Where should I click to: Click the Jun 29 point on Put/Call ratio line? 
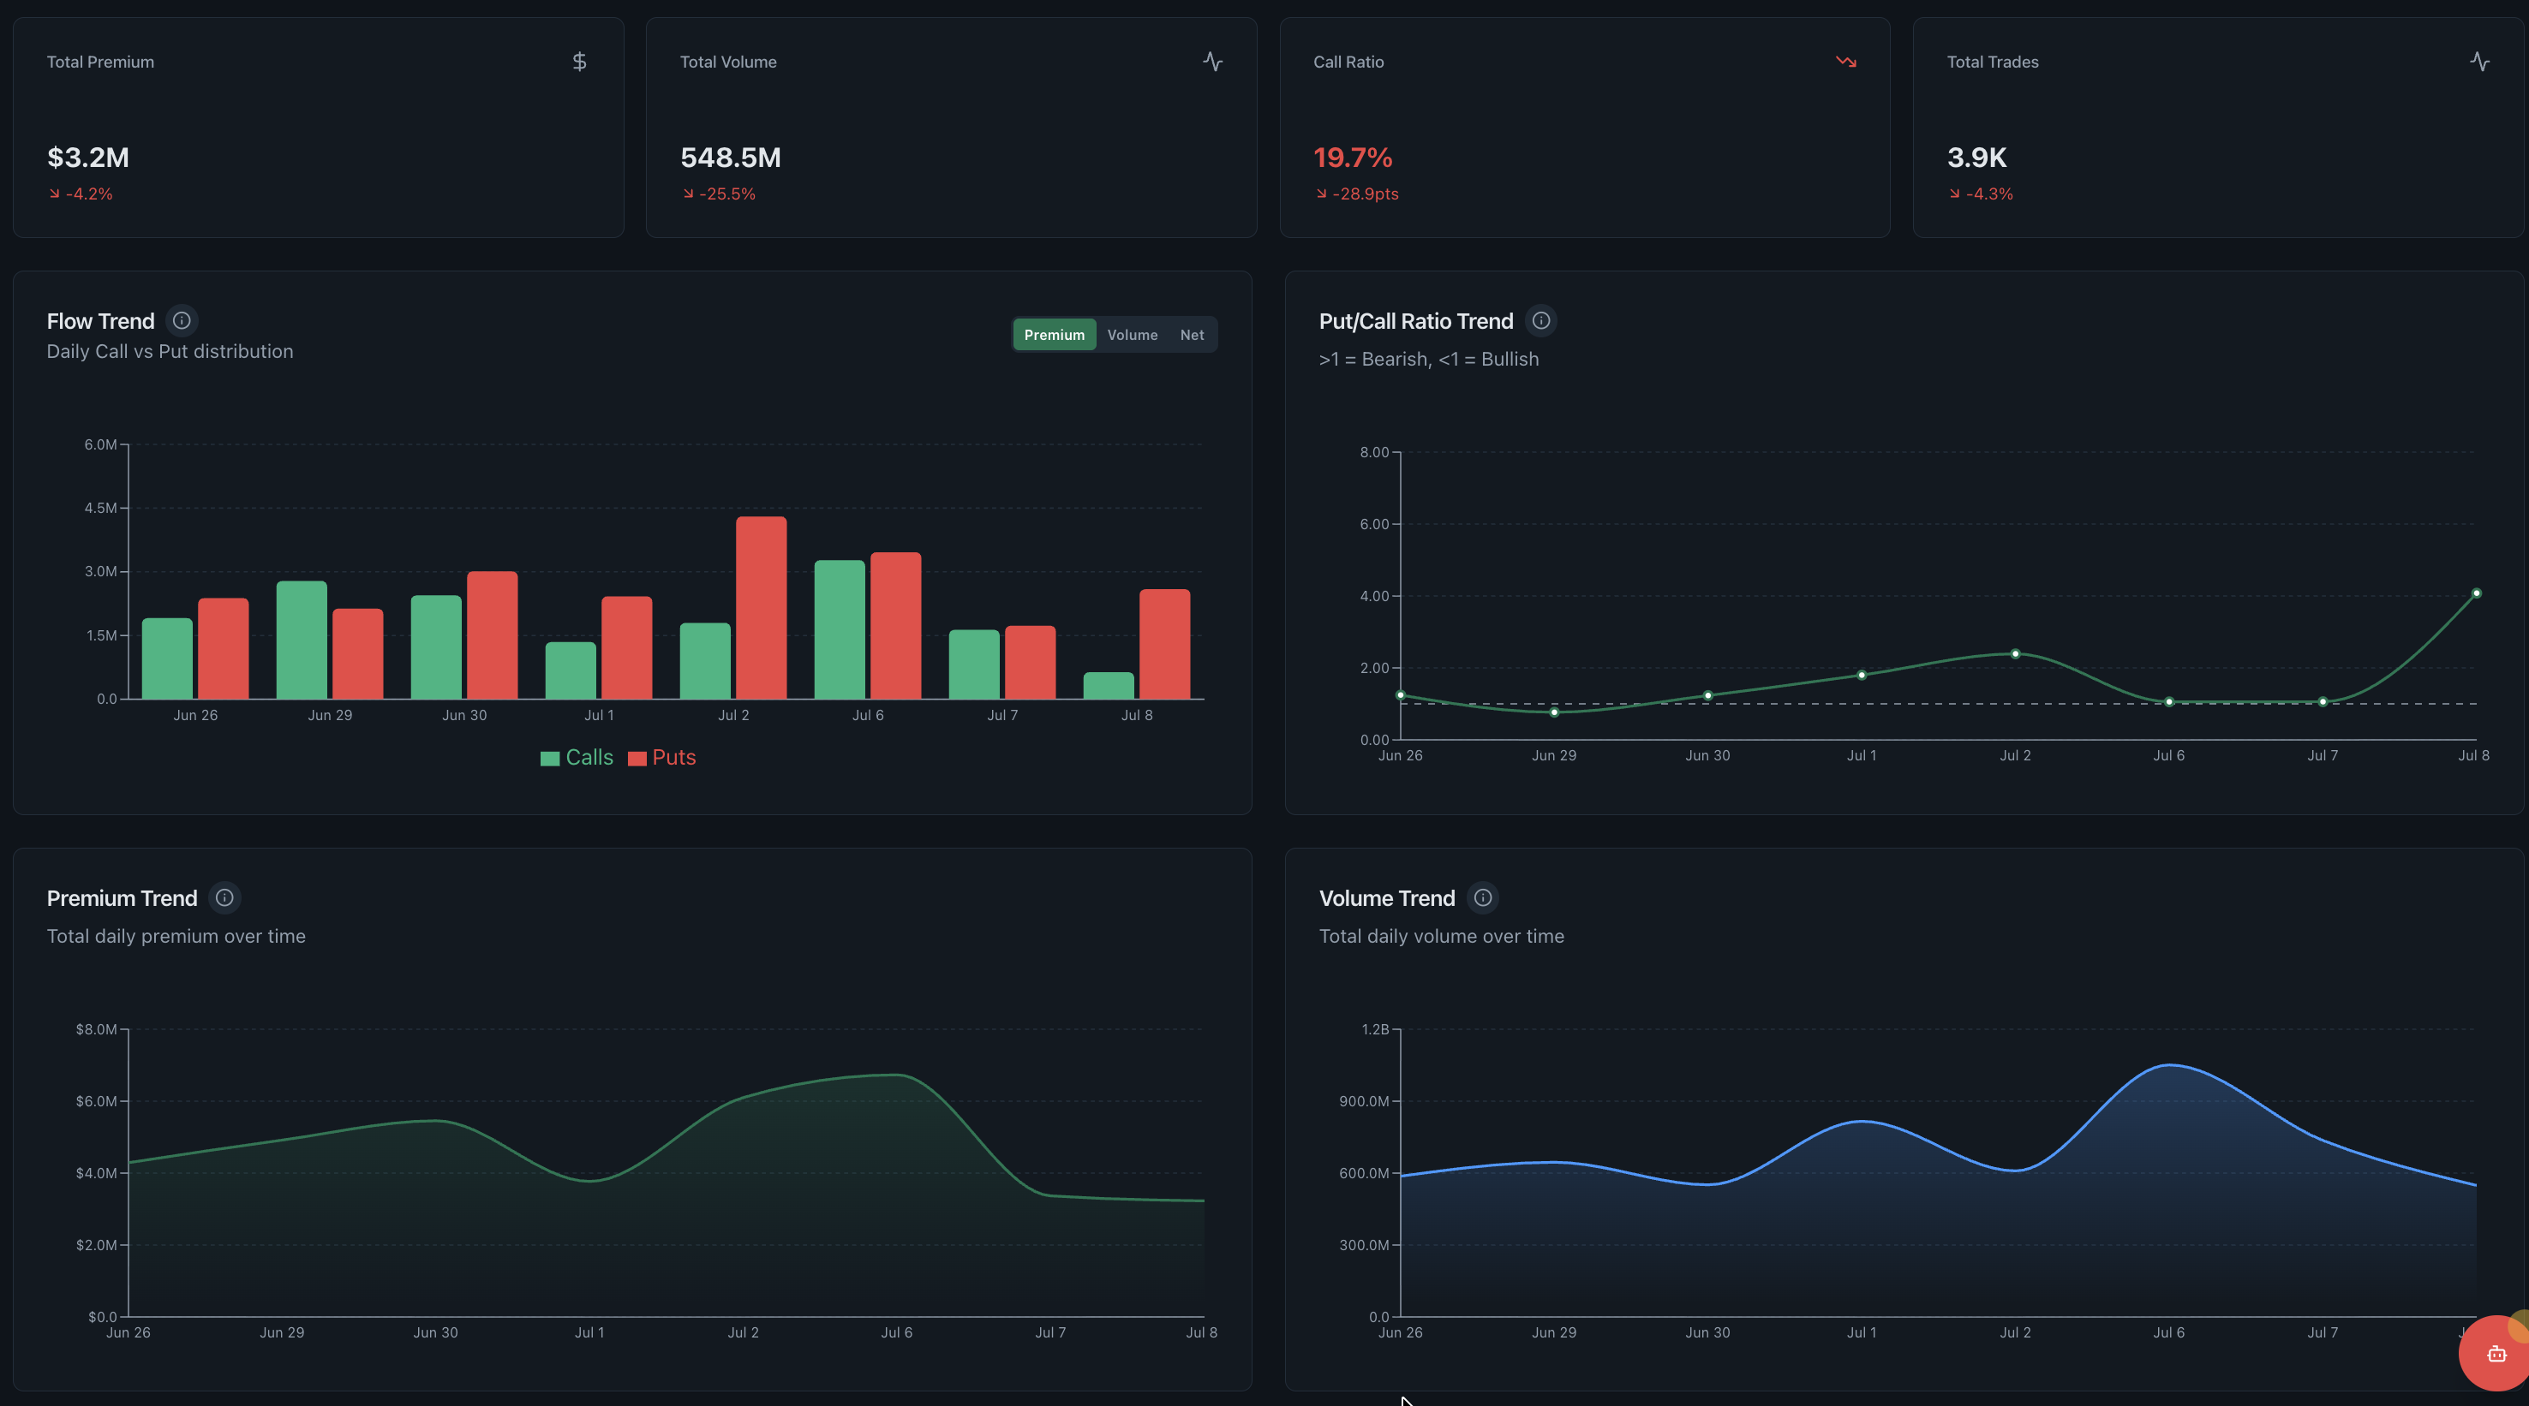tap(1554, 712)
